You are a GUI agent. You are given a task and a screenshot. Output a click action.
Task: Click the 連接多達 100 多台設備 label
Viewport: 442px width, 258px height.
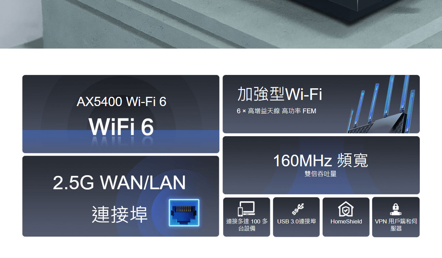pos(247,225)
